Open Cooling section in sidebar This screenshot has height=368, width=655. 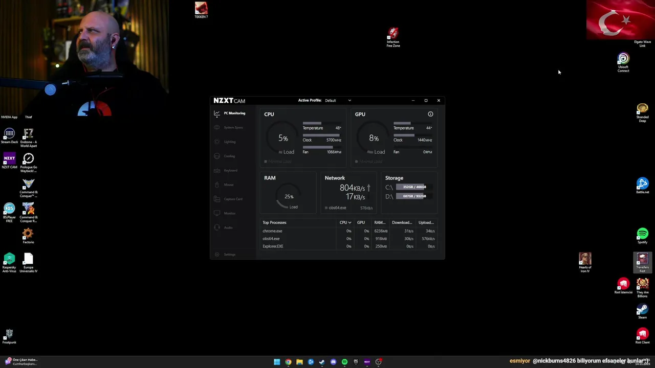(x=225, y=156)
